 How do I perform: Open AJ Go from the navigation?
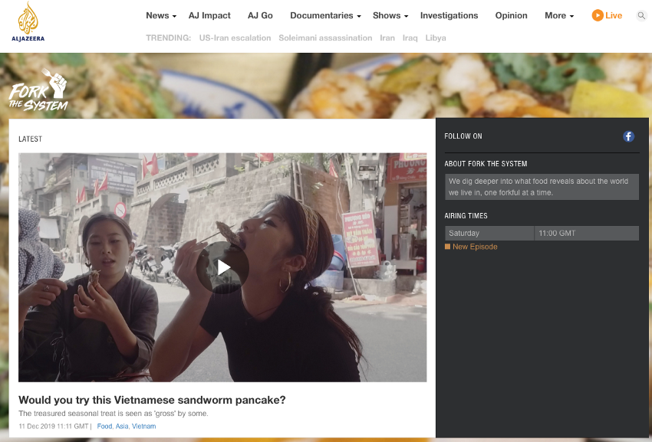tap(260, 15)
